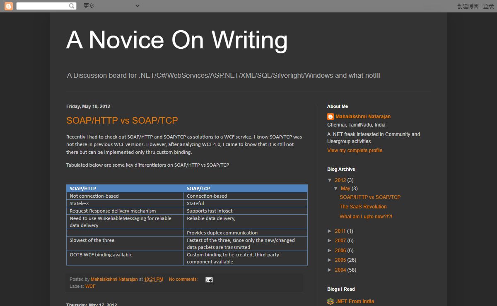Open the 2012 archive link
The width and height of the screenshot is (497, 306).
coord(340,180)
